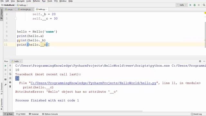Toggle scroll to end in the Run console
This screenshot has height=116, width=206.
10,78
